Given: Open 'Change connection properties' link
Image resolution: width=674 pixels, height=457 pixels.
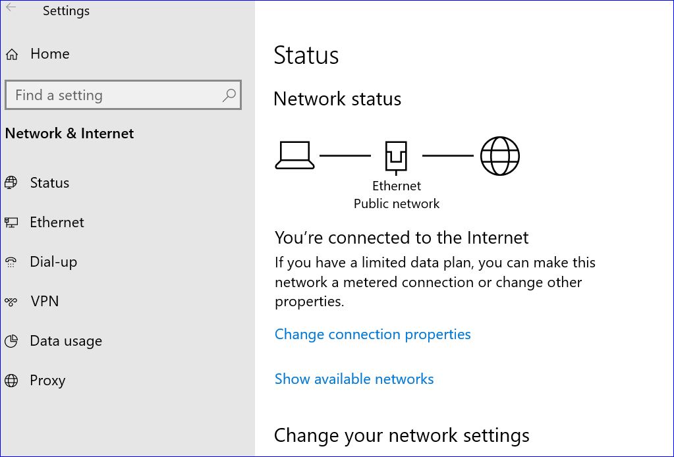Looking at the screenshot, I should tap(372, 335).
